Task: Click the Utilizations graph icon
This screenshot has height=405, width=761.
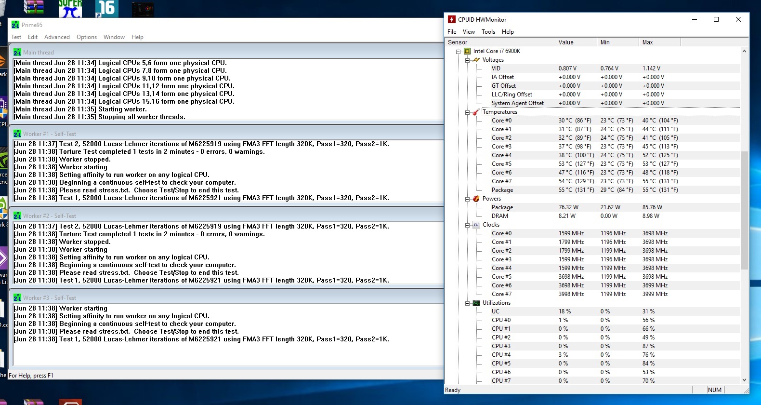Action: (476, 303)
